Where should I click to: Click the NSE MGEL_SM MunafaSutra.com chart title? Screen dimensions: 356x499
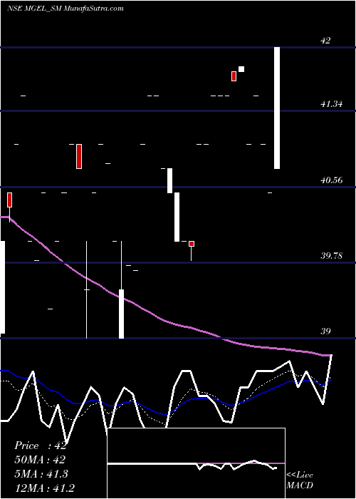[x=66, y=9]
